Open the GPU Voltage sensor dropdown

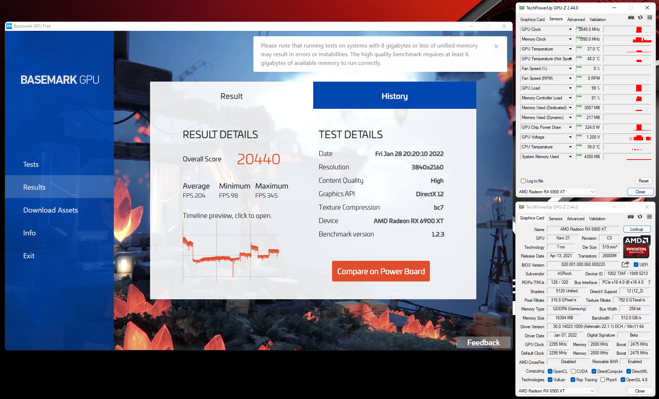coord(570,137)
